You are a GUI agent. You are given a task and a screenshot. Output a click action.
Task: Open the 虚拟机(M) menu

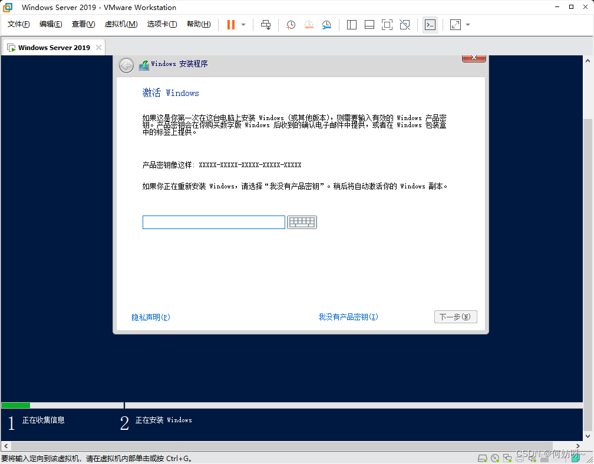(121, 24)
